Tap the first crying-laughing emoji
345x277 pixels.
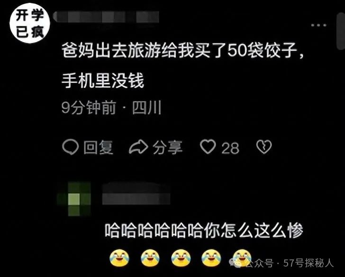point(119,258)
